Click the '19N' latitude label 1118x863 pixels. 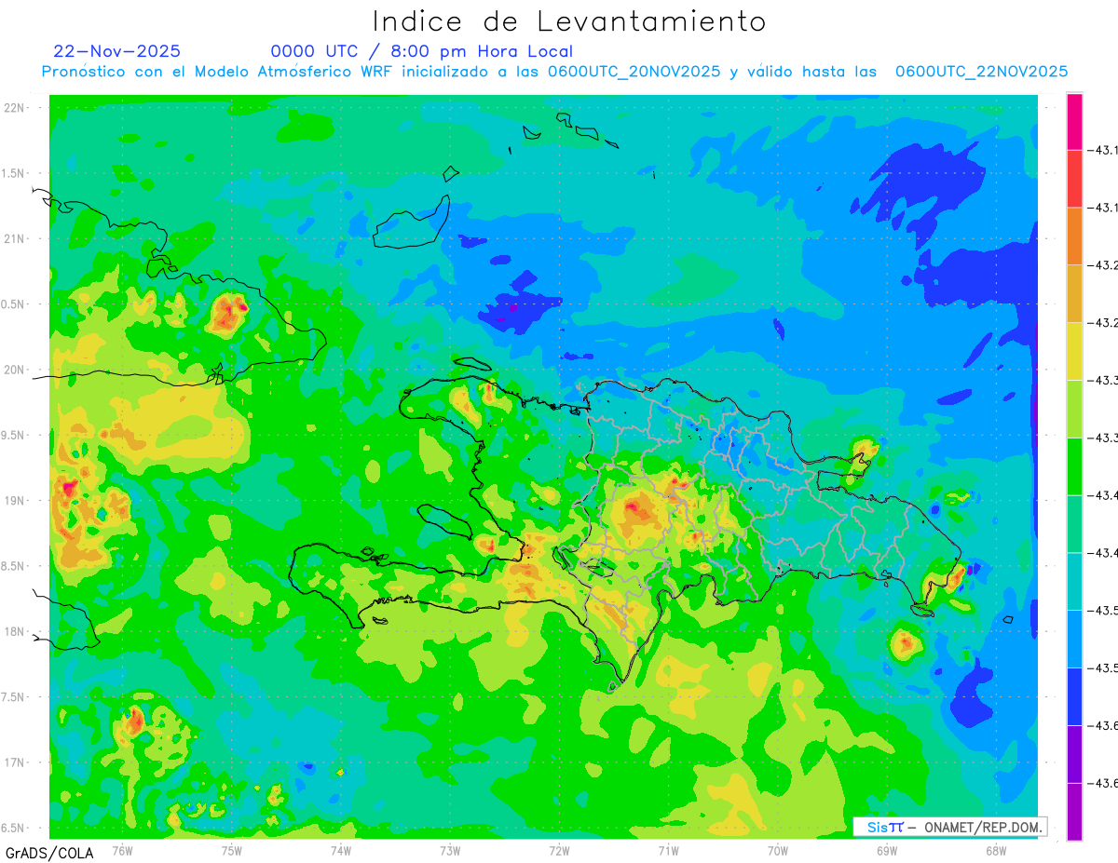14,501
